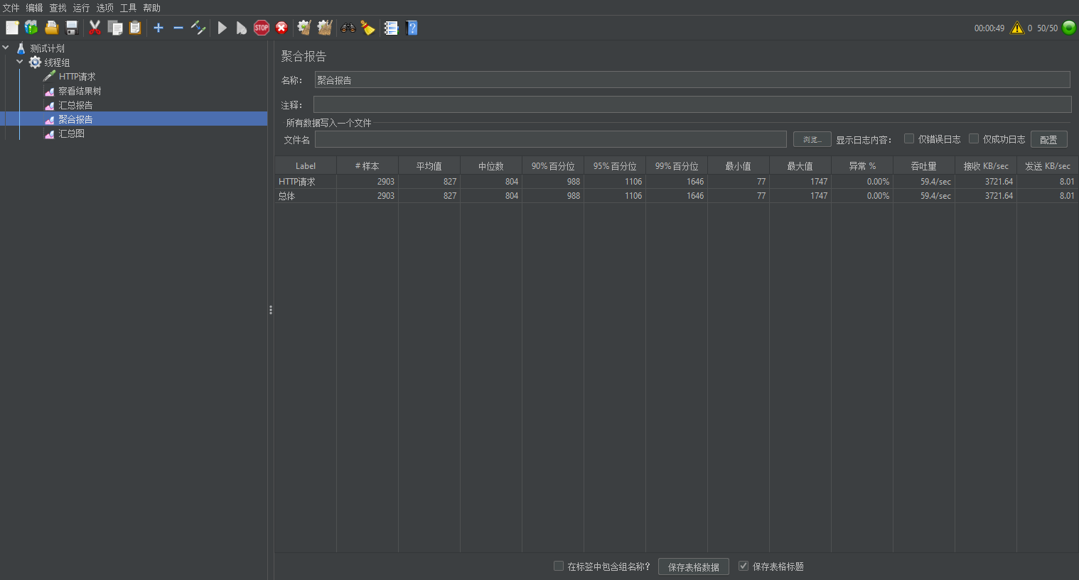Sort by the # 样本 column header

point(367,165)
